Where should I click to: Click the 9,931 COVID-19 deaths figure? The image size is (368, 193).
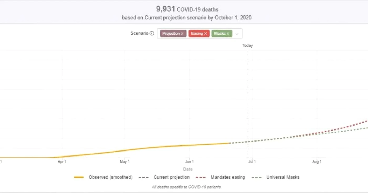click(187, 9)
